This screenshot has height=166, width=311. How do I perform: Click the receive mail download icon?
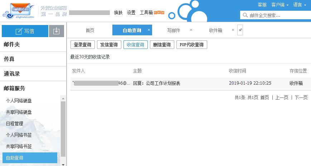tap(56, 31)
